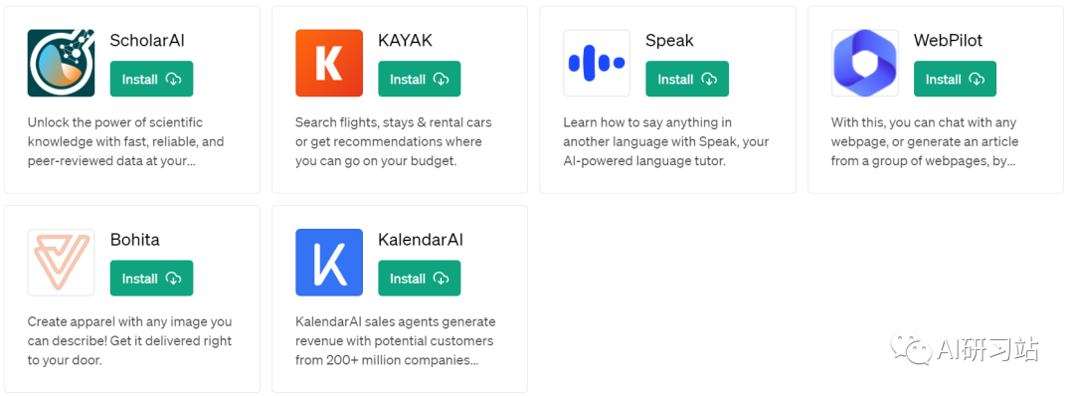Click the download cloud icon on KalendarAI's Install button

coord(442,279)
